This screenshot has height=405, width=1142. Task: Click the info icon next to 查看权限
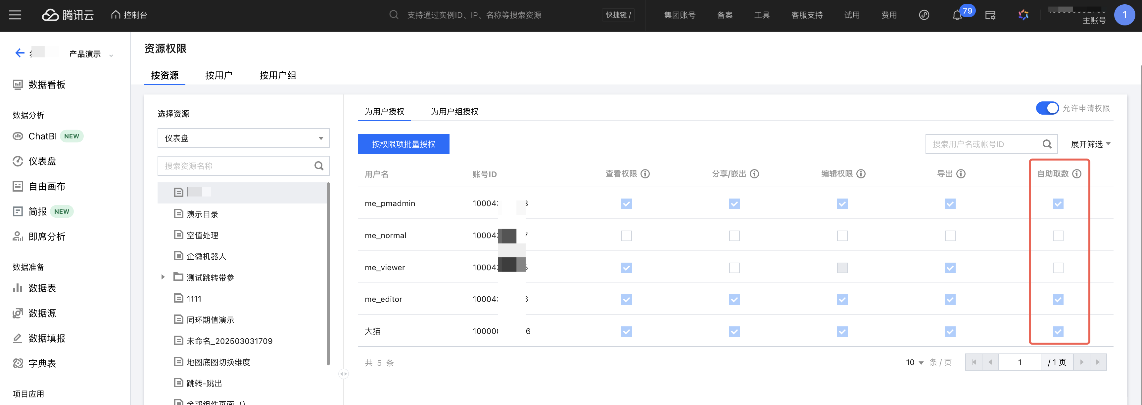(x=645, y=174)
